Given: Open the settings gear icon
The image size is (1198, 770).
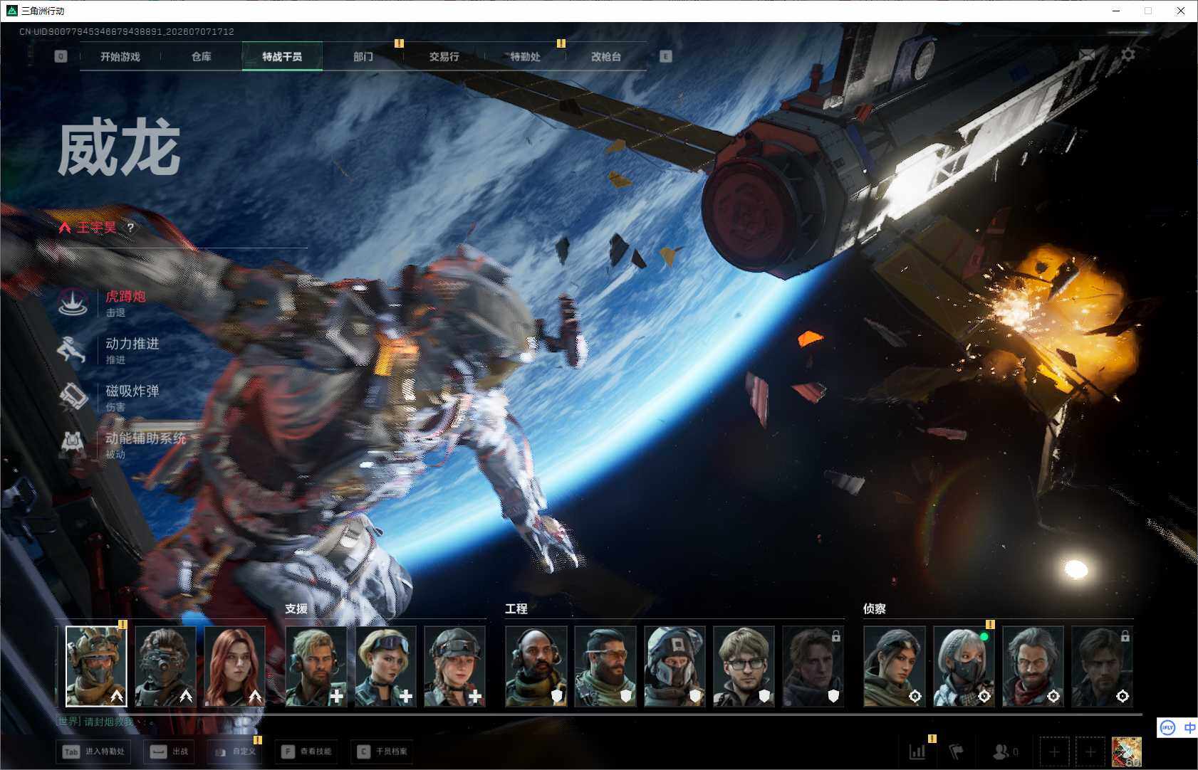Looking at the screenshot, I should pyautogui.click(x=1128, y=54).
